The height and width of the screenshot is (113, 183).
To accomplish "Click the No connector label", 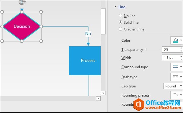I will point(88,34).
